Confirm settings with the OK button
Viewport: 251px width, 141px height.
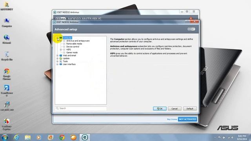[x=160, y=109]
